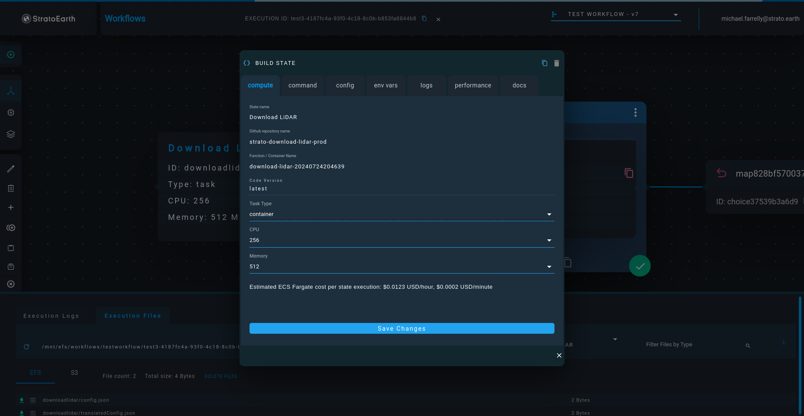Viewport: 804px width, 416px height.
Task: Click the michael.farrelly@strato.earth account
Action: (x=760, y=19)
